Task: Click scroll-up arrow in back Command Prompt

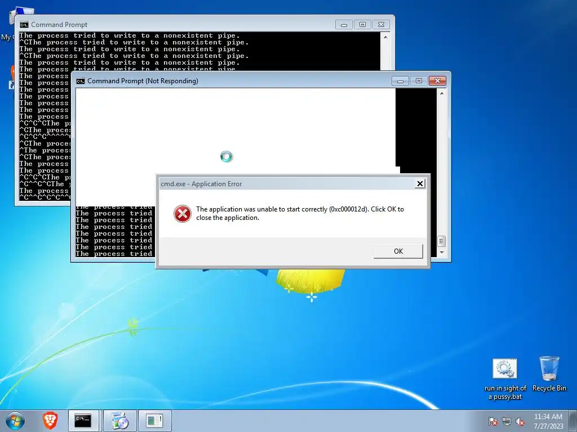Action: [385, 37]
